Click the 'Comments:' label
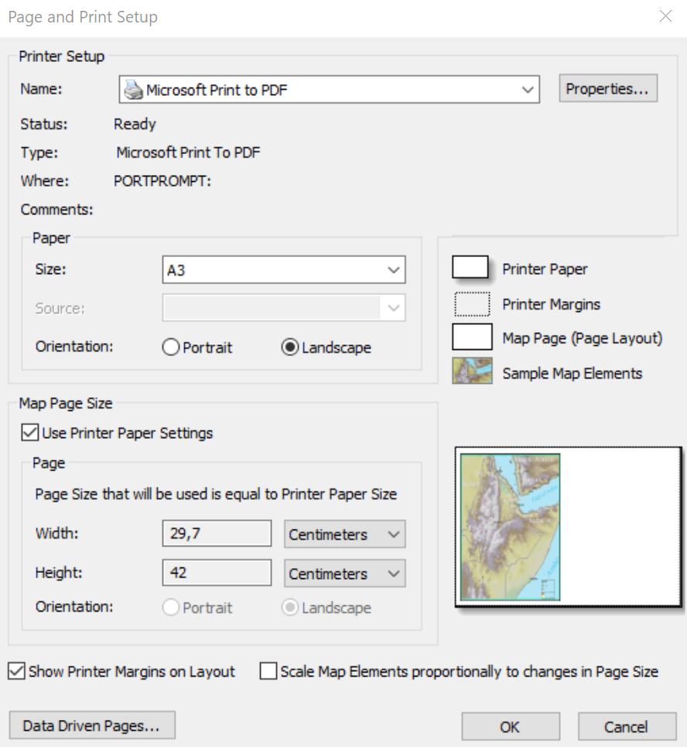Viewport: 687px width, 747px height. pyautogui.click(x=56, y=210)
